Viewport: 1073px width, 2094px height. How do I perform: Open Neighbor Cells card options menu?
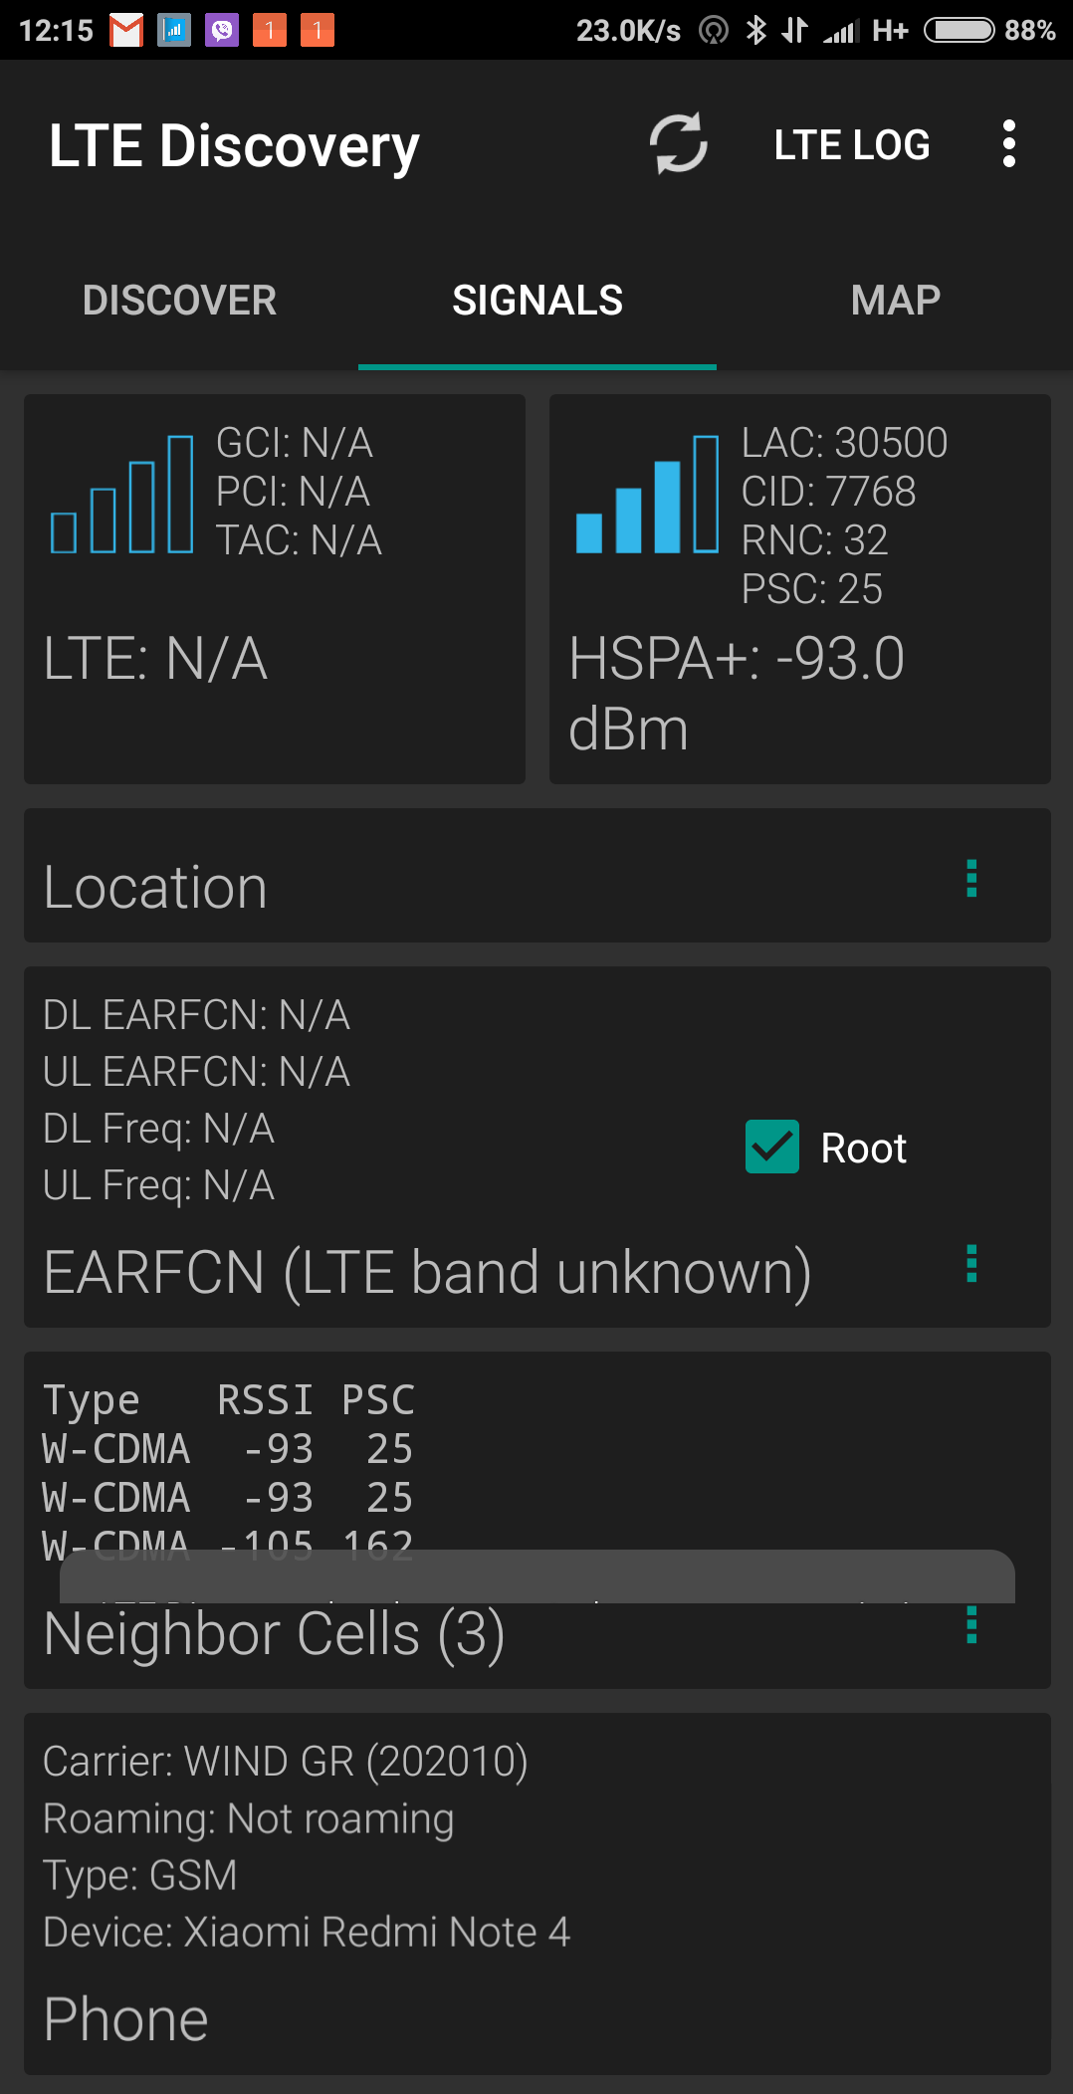(x=971, y=1625)
